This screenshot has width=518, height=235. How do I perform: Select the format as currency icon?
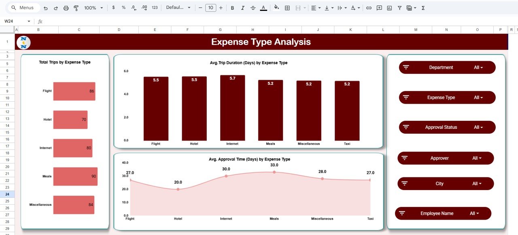coord(113,8)
